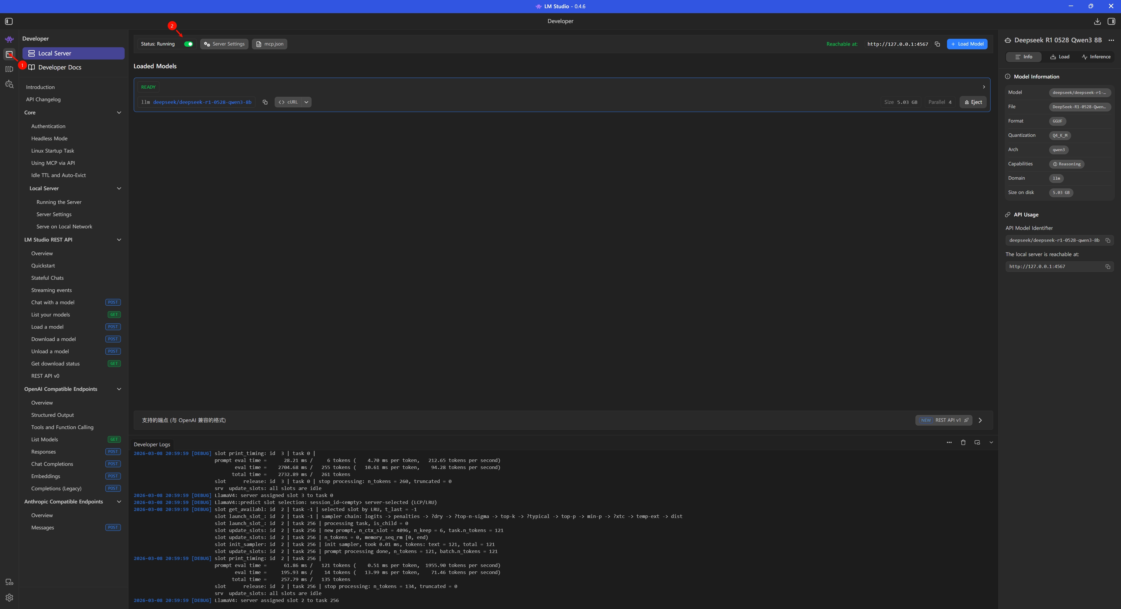Collapse the OpenAI Compatible Endpoints section
Image resolution: width=1121 pixels, height=609 pixels.
click(x=119, y=389)
